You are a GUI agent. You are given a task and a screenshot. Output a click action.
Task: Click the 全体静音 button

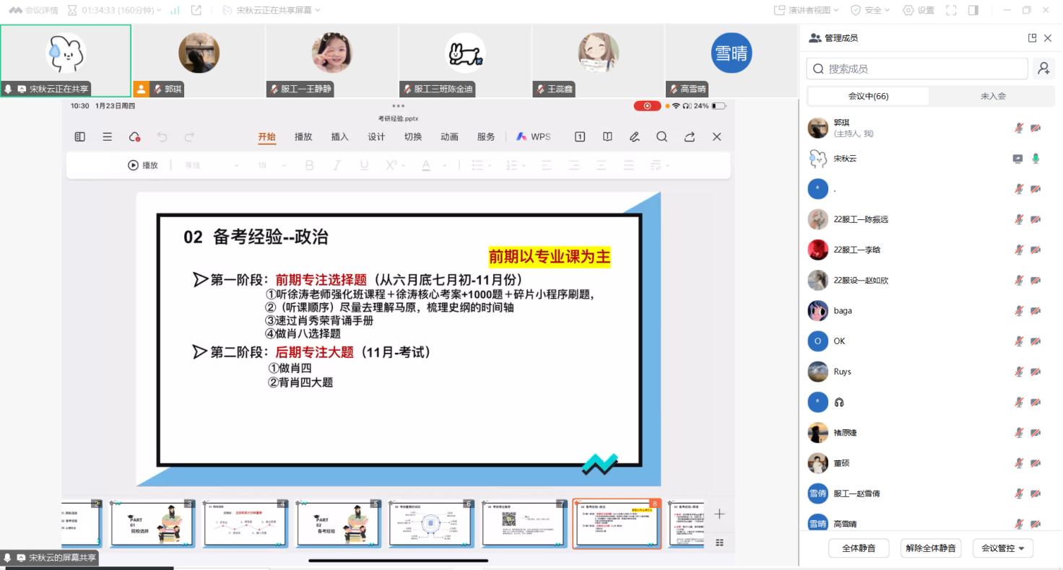pyautogui.click(x=859, y=548)
